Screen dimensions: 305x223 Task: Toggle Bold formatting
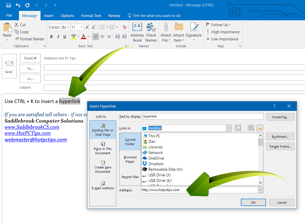click(x=51, y=37)
